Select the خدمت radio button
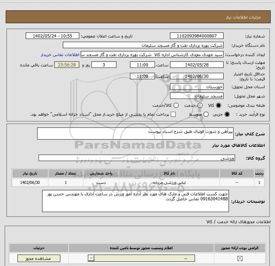The height and width of the screenshot is (266, 275). tap(200, 105)
